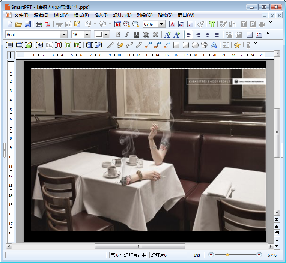Open the Arial font name dropdown

pos(63,35)
